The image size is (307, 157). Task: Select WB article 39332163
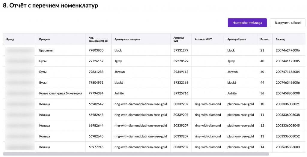point(181,83)
